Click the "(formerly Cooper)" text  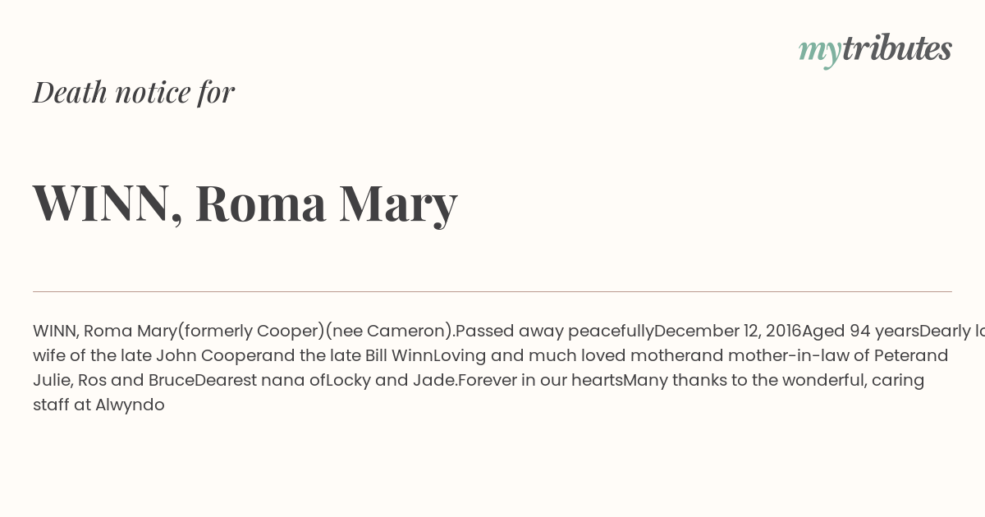click(x=251, y=332)
